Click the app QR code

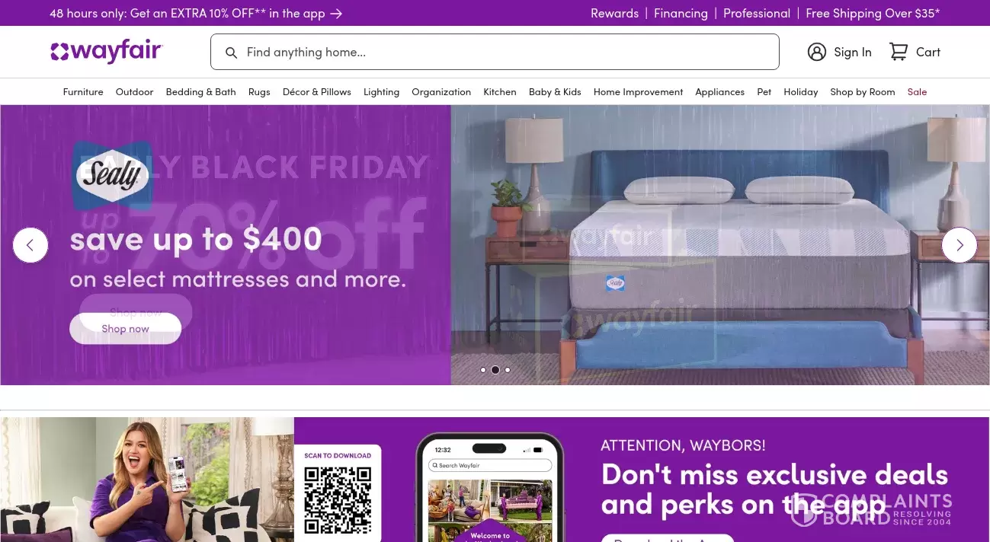(x=338, y=500)
